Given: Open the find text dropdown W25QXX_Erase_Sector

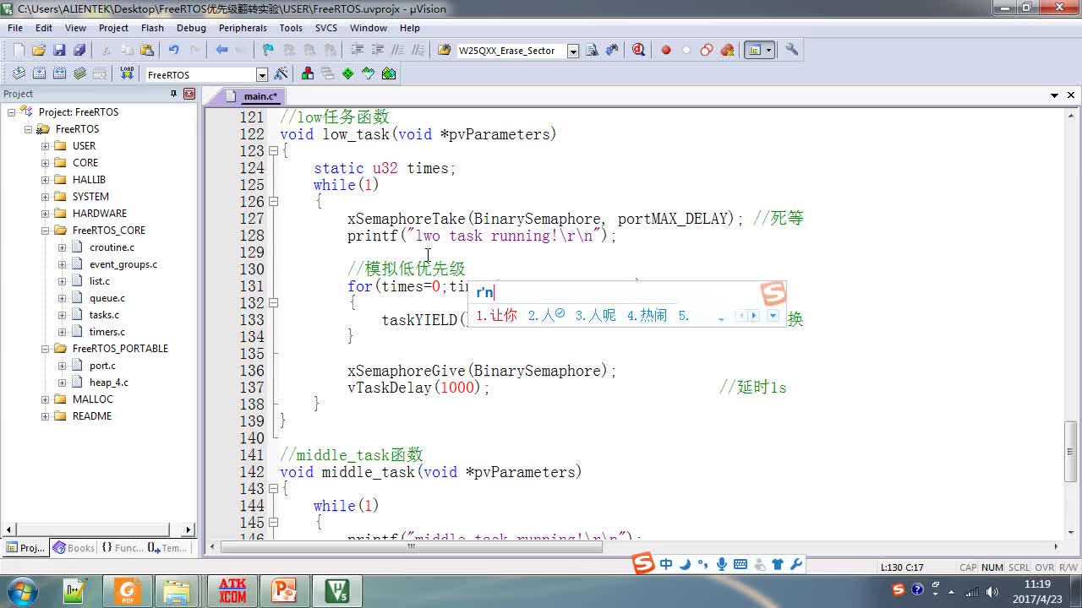Looking at the screenshot, I should [572, 52].
